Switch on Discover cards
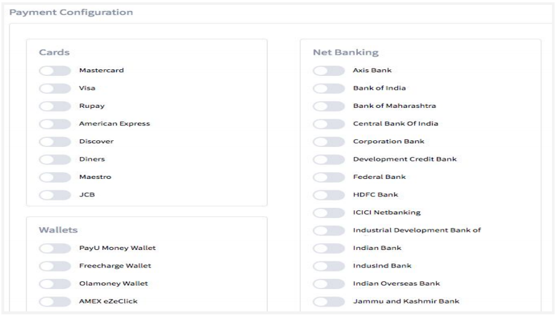The image size is (555, 315). [x=55, y=142]
